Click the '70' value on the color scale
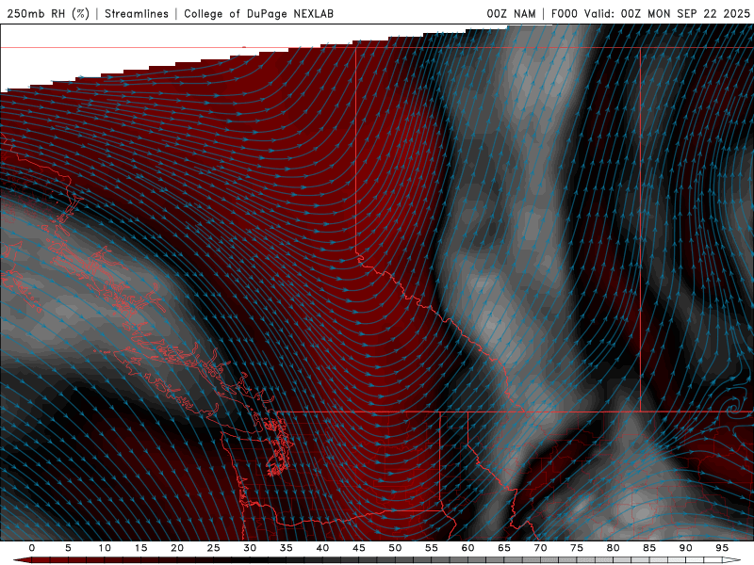Screen dimensions: 754x565 click(x=540, y=548)
